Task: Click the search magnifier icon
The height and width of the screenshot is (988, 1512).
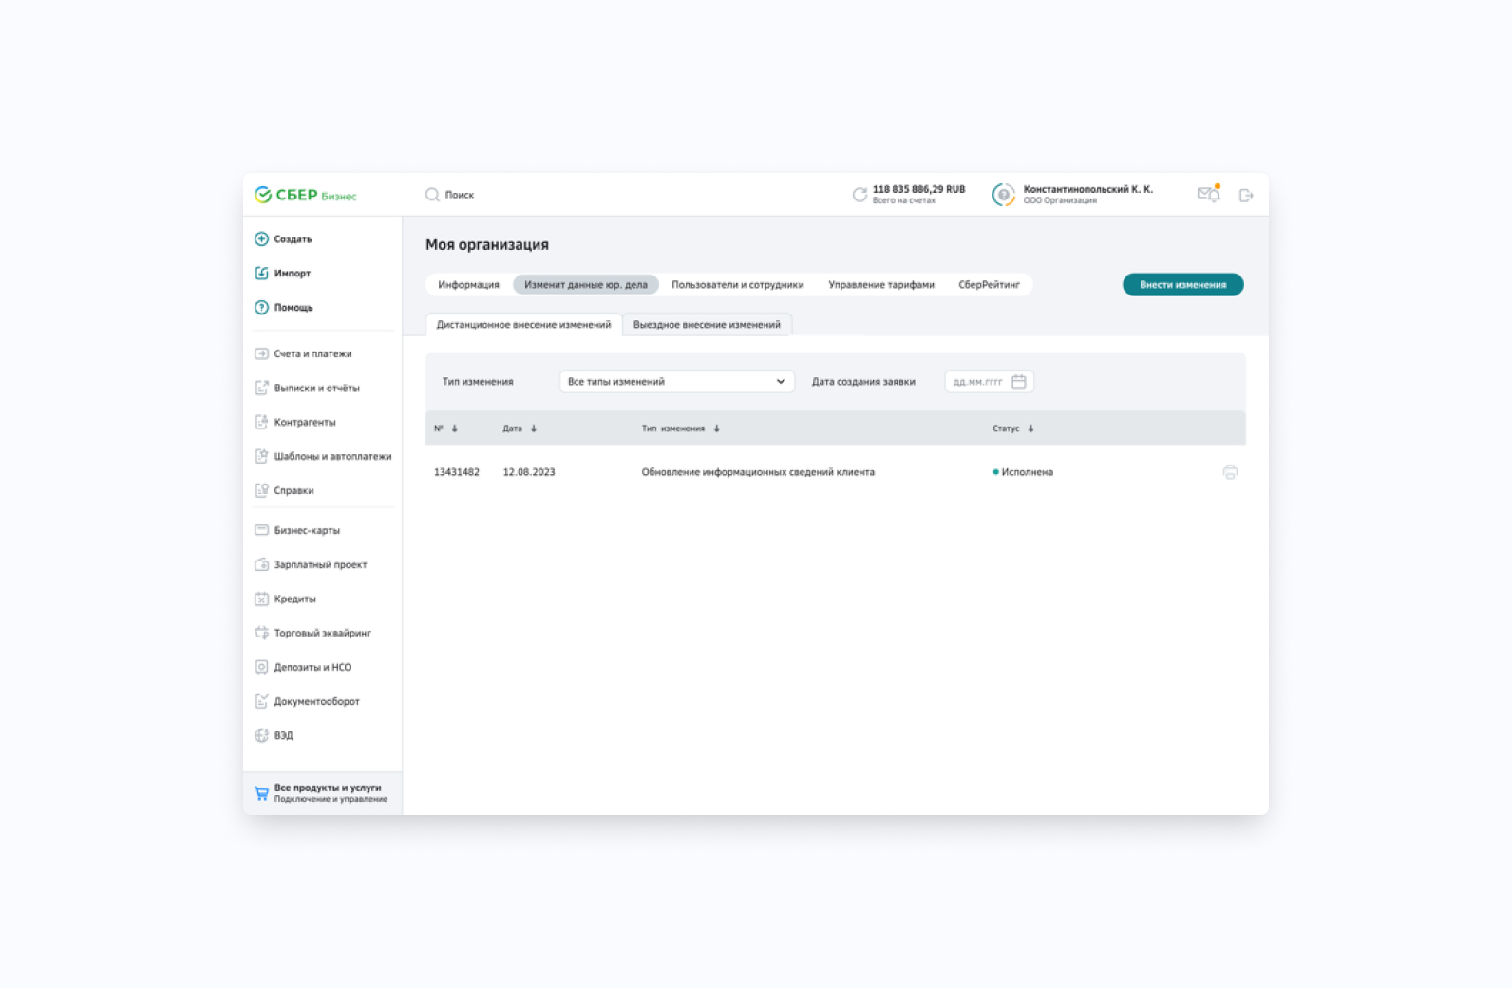Action: pyautogui.click(x=432, y=195)
